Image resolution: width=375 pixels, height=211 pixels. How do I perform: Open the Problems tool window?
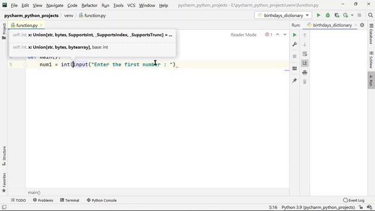click(x=43, y=200)
